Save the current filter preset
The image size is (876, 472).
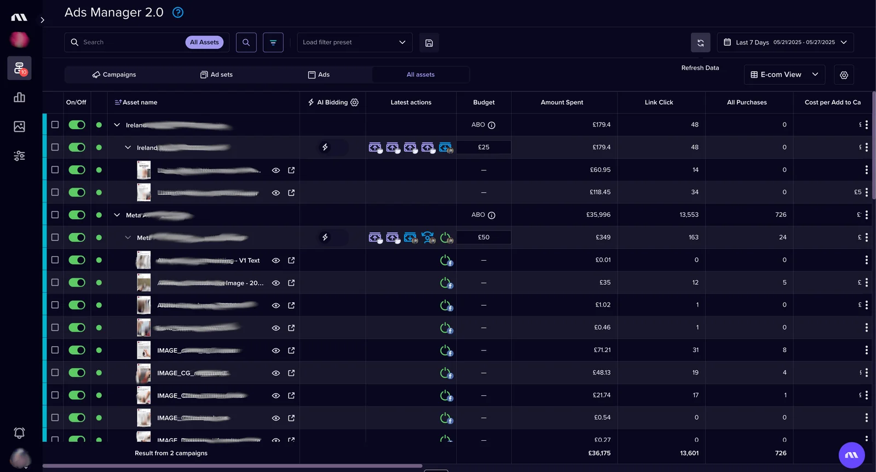click(429, 43)
